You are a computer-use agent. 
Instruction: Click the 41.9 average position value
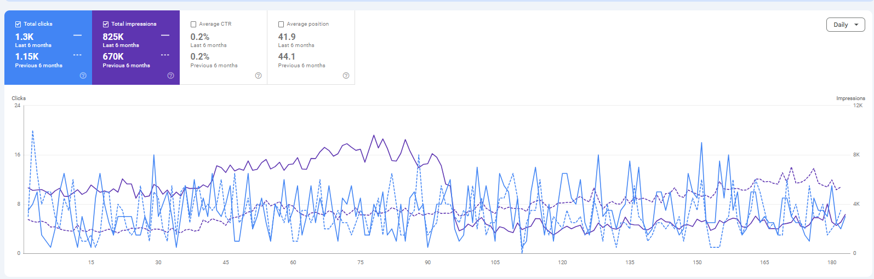pos(287,37)
